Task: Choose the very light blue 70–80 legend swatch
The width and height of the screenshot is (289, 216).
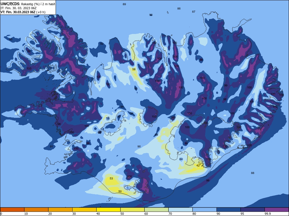Action: tap(180, 210)
